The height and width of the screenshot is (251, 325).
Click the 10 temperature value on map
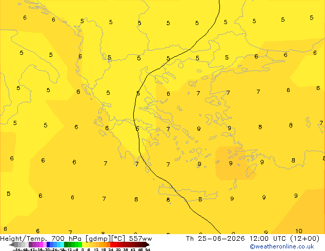coord(299,231)
